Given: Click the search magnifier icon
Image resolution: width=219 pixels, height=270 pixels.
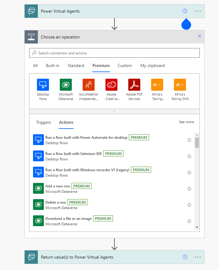Looking at the screenshot, I should pos(34,53).
